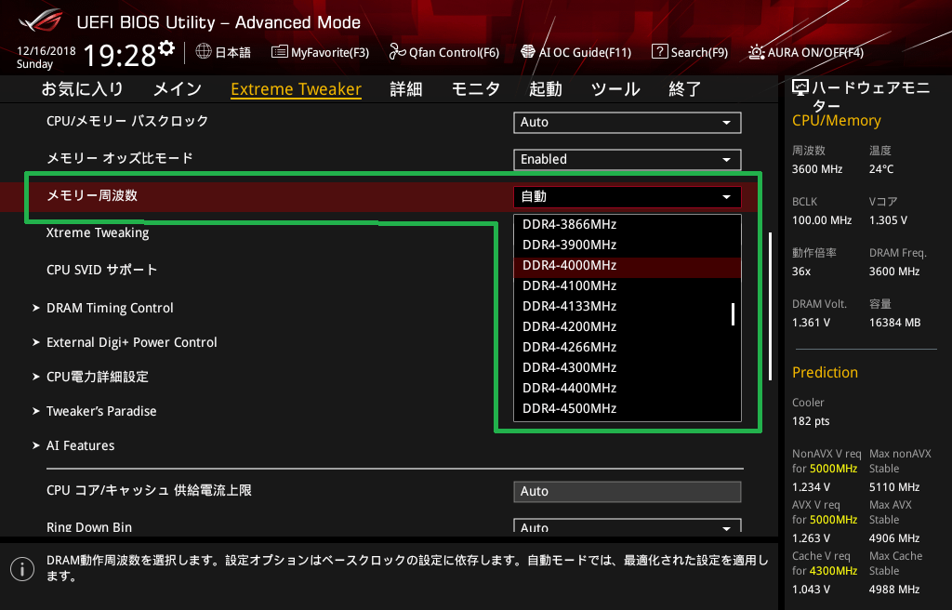
Task: Click the 5110 MHz Max nonAVX value
Action: click(x=894, y=487)
